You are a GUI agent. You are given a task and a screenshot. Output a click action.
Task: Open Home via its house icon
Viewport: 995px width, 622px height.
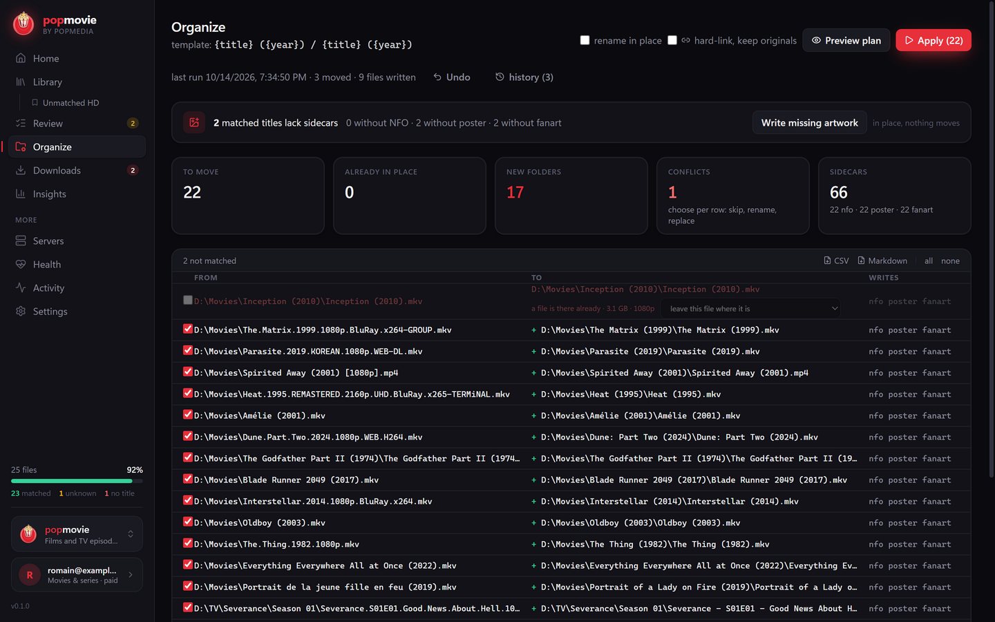pos(21,58)
